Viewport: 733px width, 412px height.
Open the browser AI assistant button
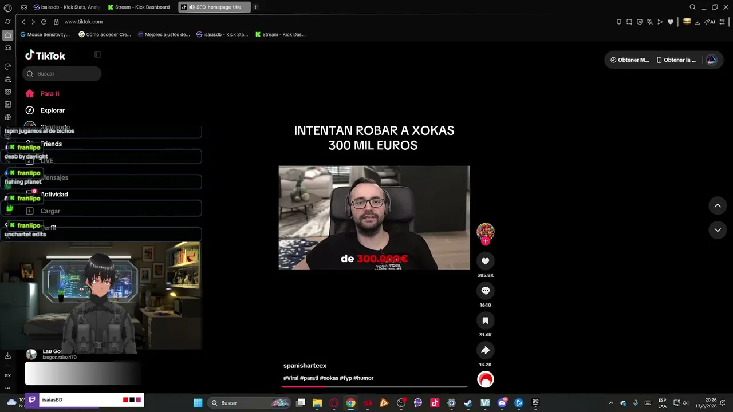click(x=710, y=22)
